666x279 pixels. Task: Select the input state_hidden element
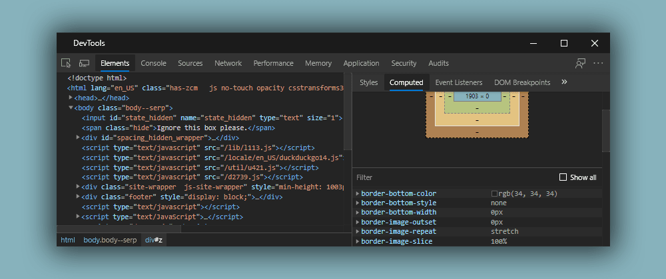click(212, 118)
